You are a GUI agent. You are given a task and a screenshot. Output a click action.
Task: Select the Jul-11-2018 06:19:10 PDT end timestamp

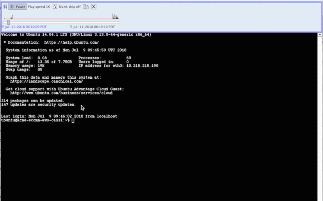pyautogui.click(x=94, y=27)
